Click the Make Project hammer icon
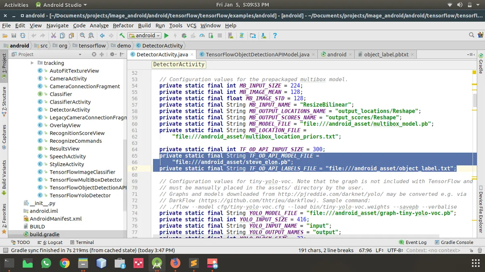 click(122, 35)
